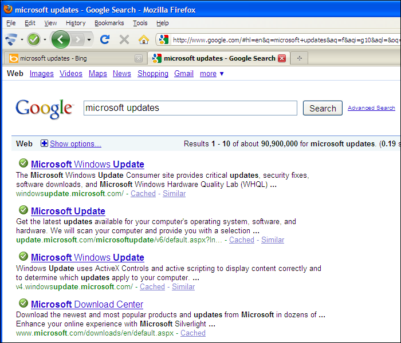Viewport: 401px width, 343px height.
Task: Open Google Videos link
Action: 71,74
